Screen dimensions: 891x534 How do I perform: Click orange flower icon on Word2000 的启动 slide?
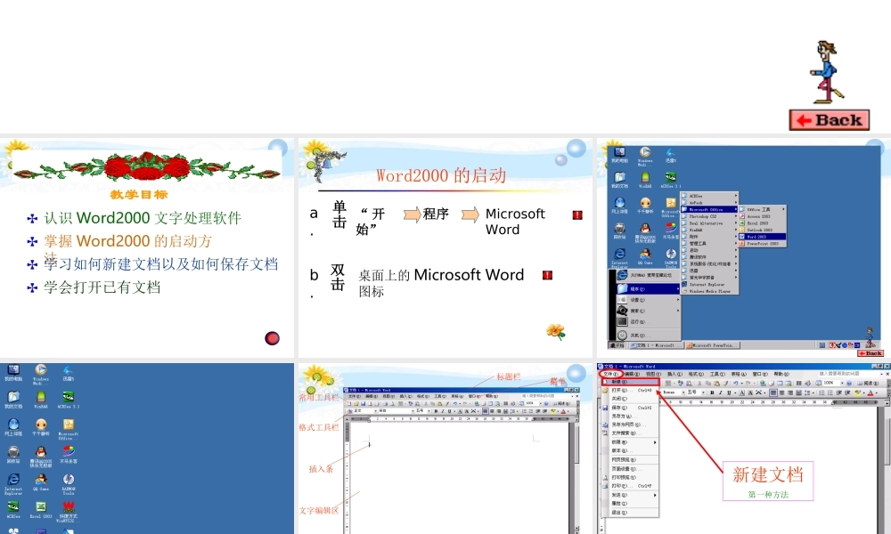click(556, 331)
